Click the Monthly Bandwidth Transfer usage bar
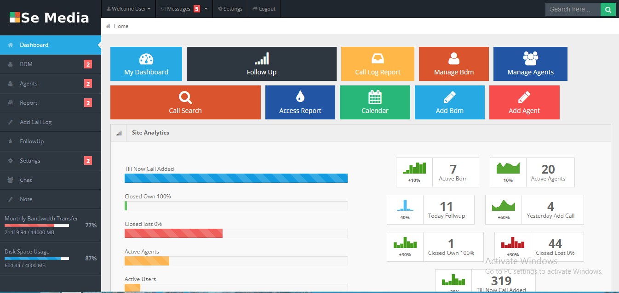The image size is (619, 293). click(x=37, y=225)
